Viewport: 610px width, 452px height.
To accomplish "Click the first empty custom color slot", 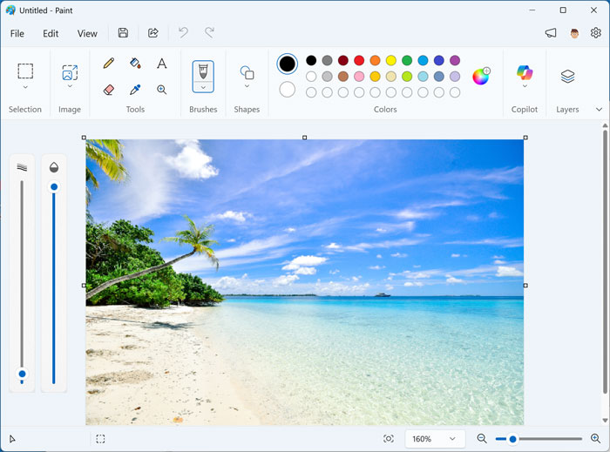I will coord(311,92).
